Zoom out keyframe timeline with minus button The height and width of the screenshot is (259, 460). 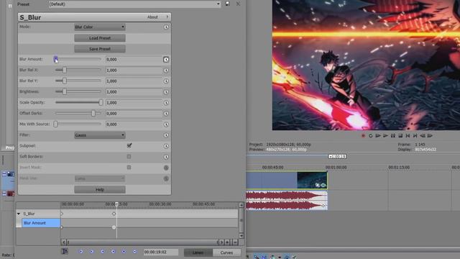click(x=235, y=242)
